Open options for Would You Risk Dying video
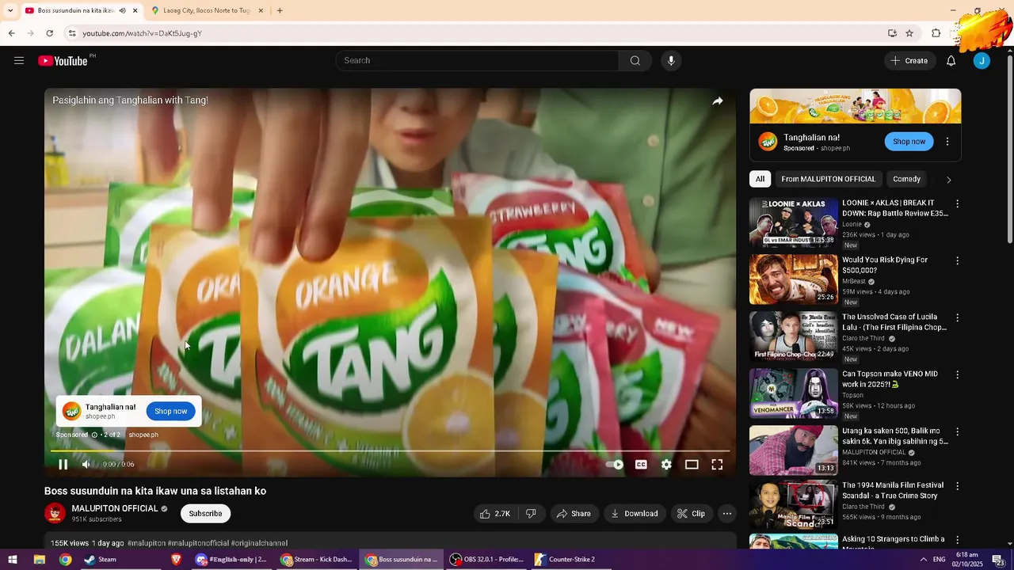The width and height of the screenshot is (1014, 570). pyautogui.click(x=957, y=260)
